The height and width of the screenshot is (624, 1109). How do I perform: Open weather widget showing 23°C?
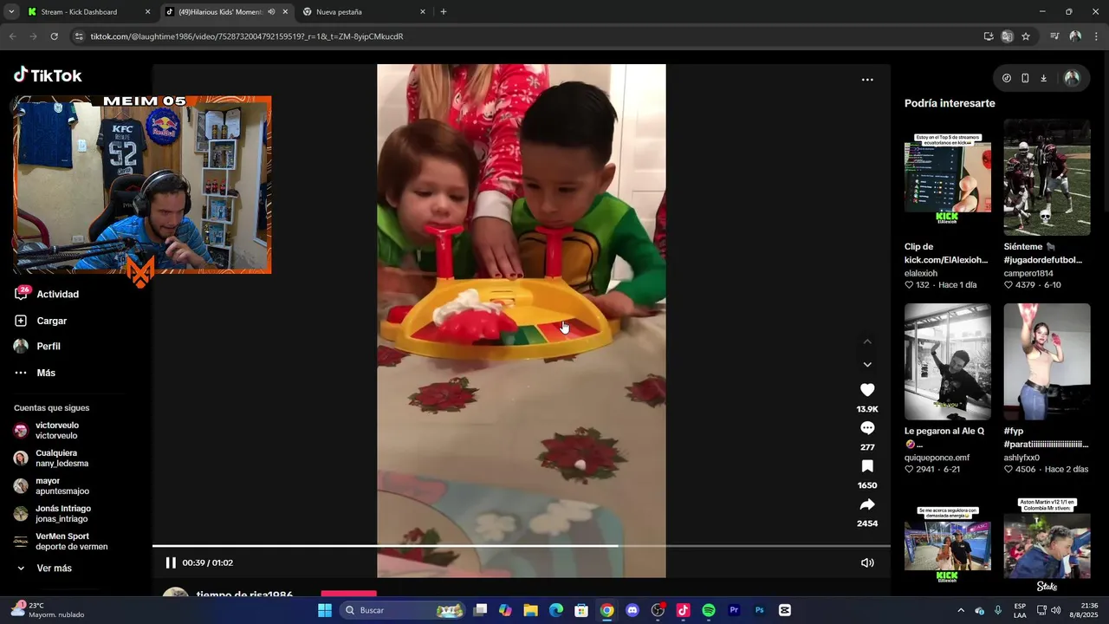tap(48, 610)
